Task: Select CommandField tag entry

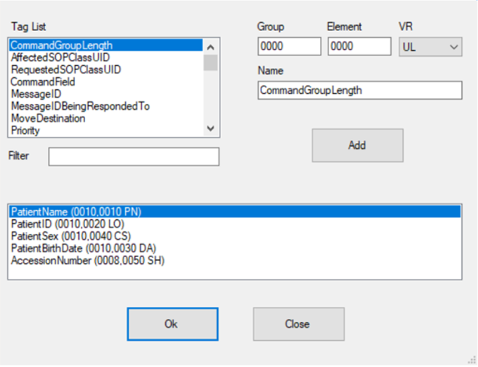Action: point(106,82)
